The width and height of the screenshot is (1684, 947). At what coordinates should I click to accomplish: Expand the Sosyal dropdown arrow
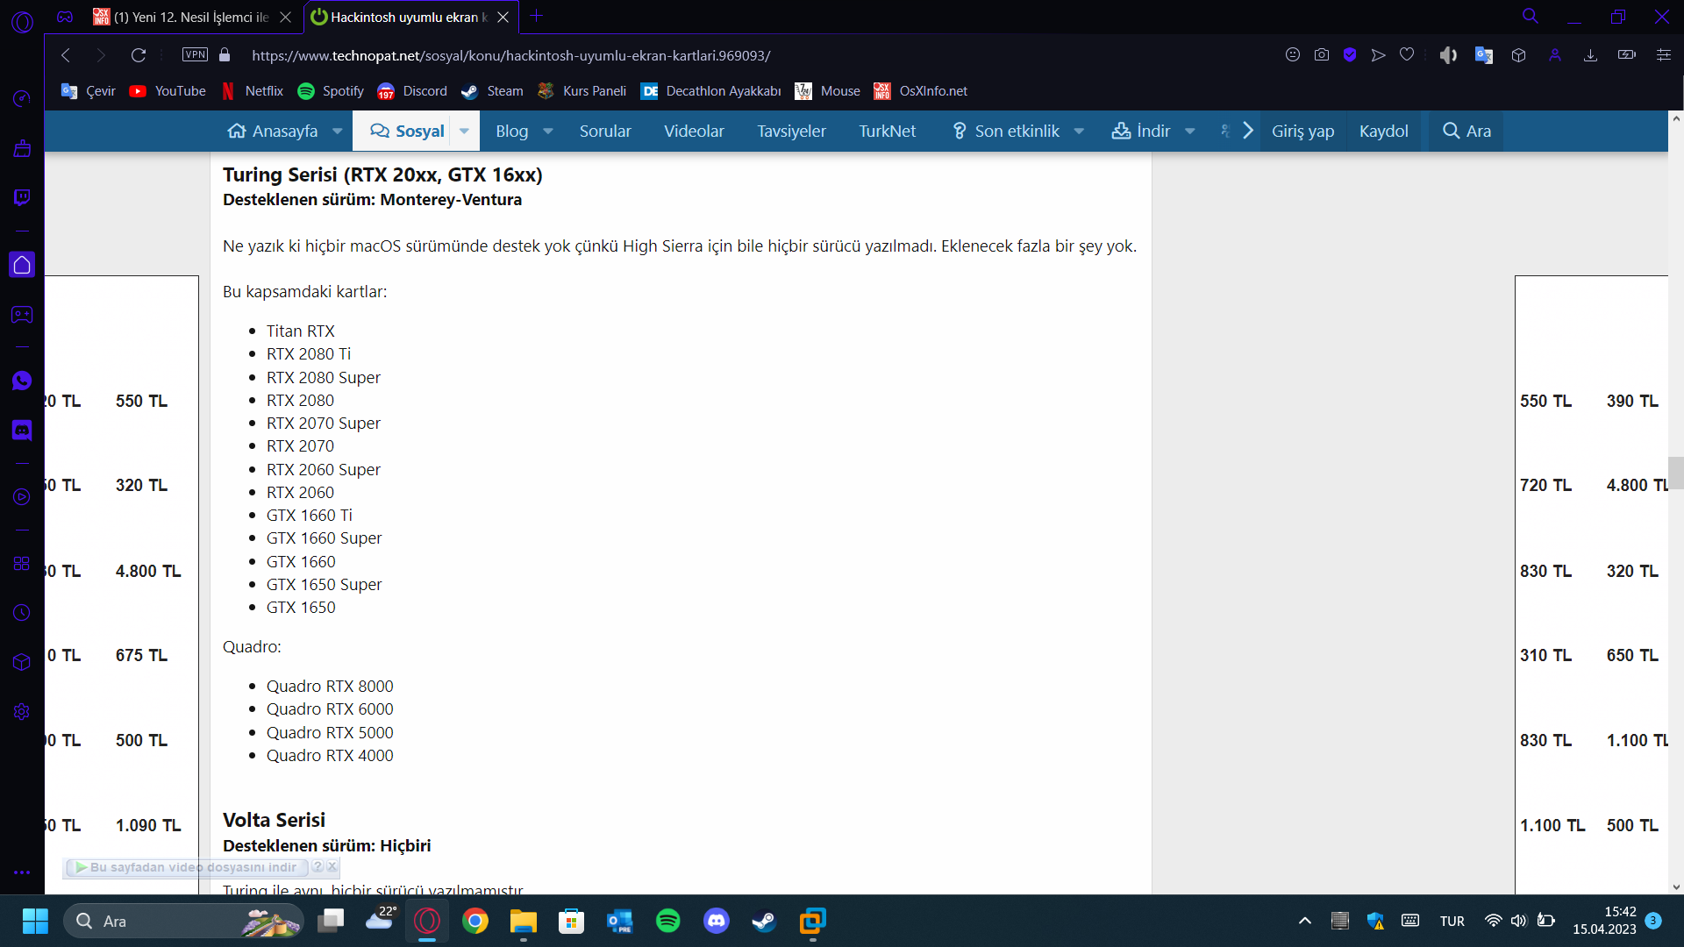[464, 132]
